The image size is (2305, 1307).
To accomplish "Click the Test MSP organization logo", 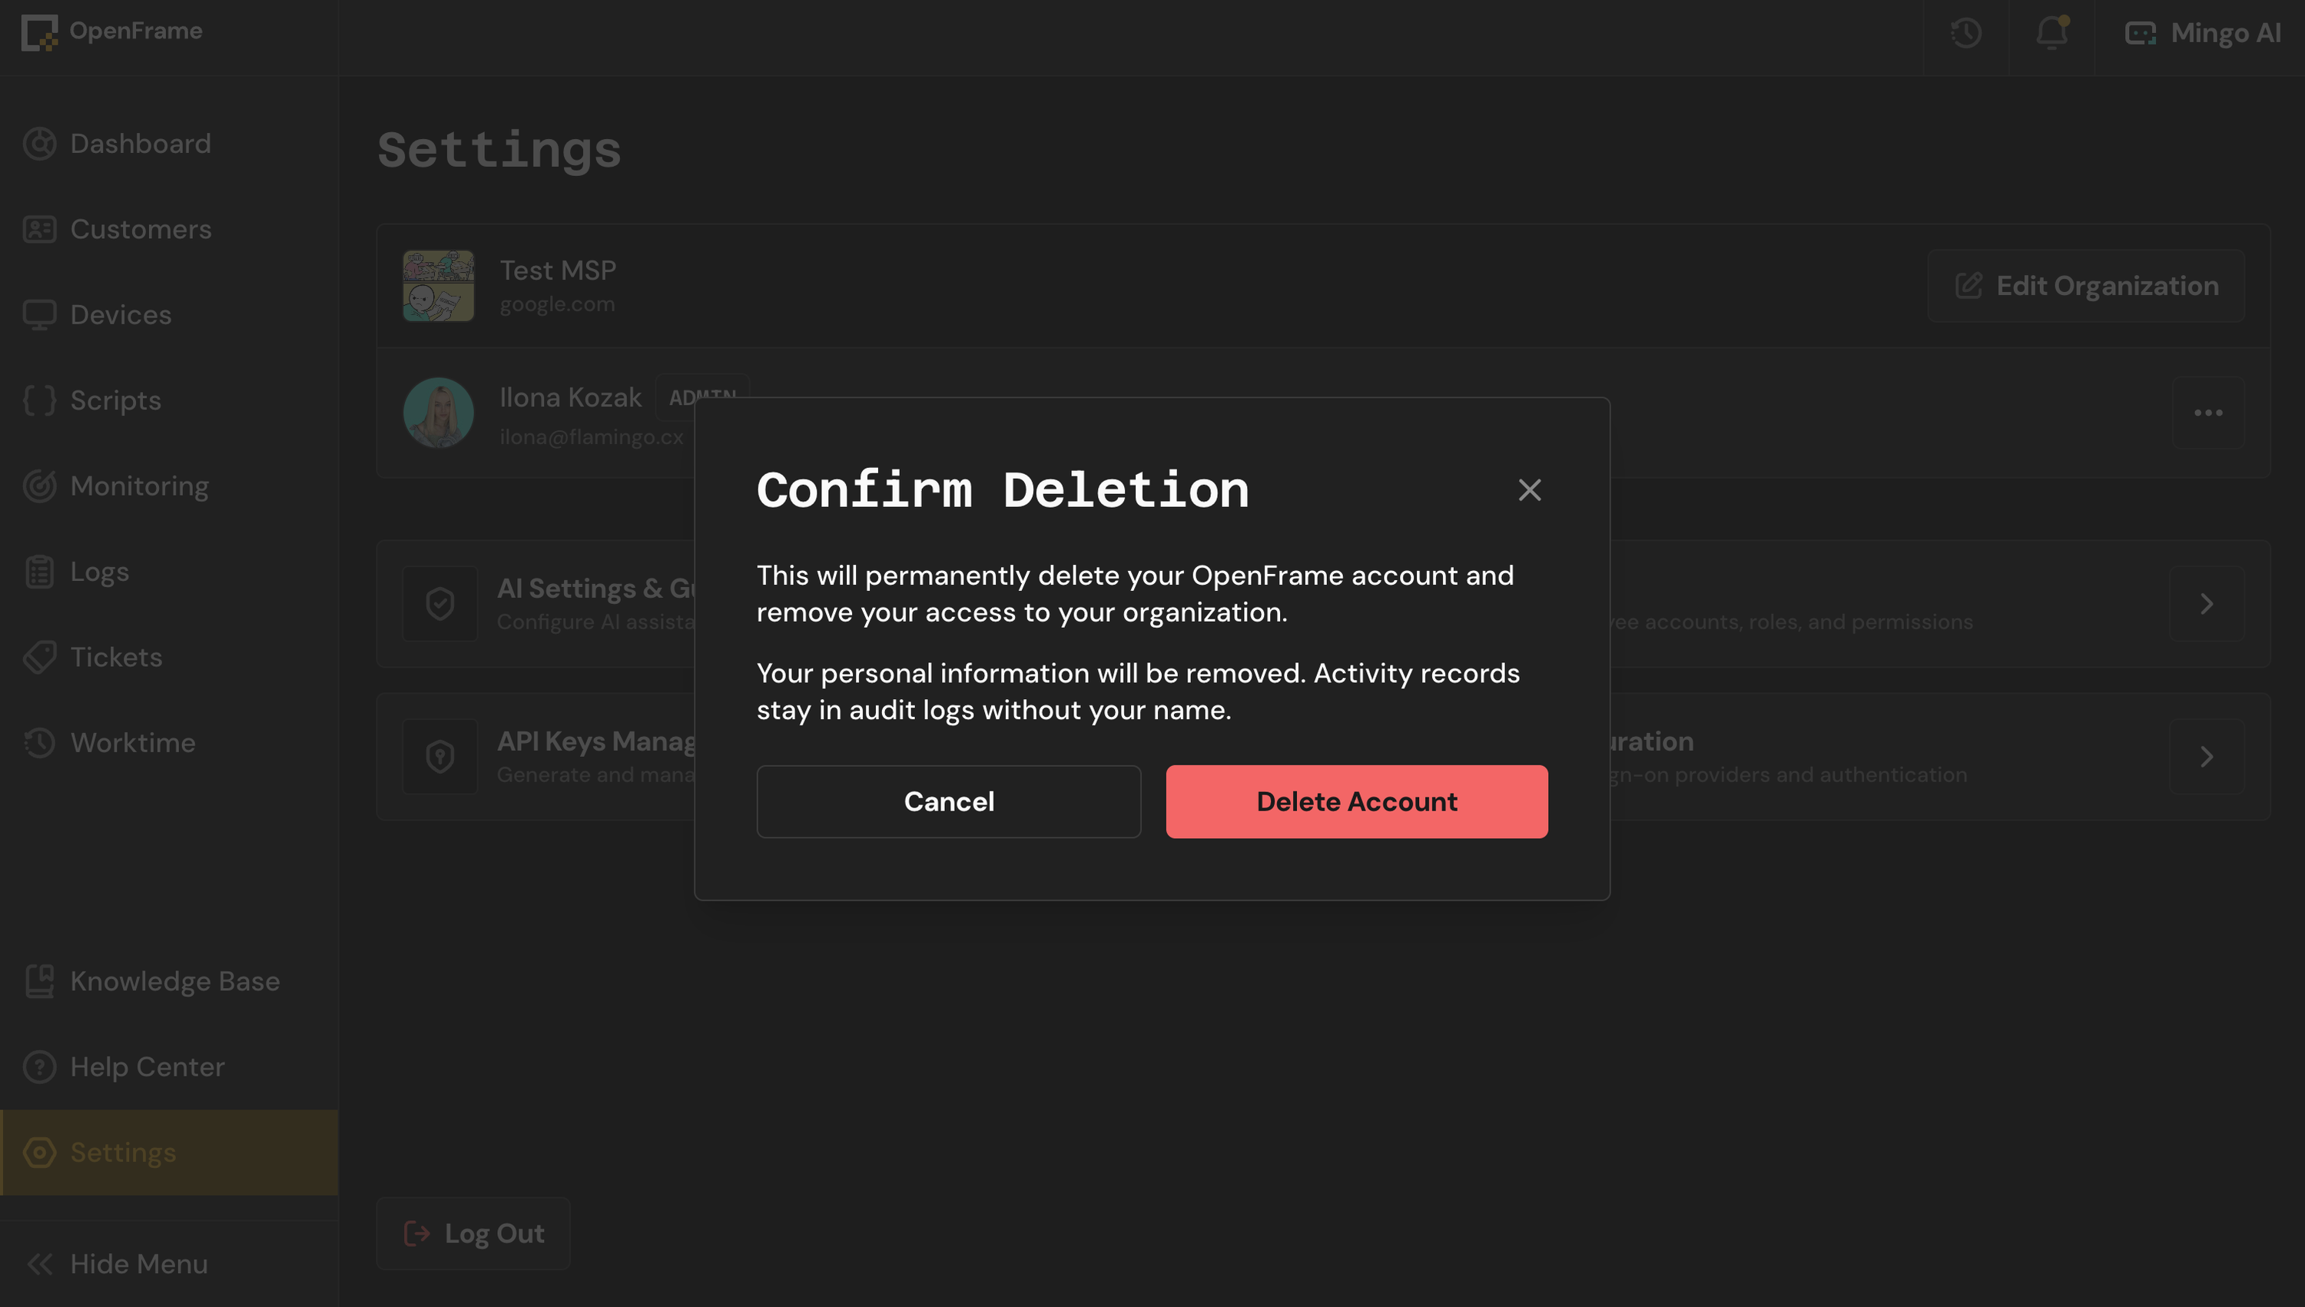I will [438, 286].
